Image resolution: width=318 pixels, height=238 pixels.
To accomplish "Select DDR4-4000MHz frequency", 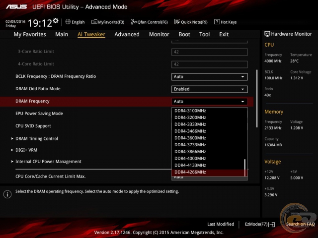I will coord(210,159).
